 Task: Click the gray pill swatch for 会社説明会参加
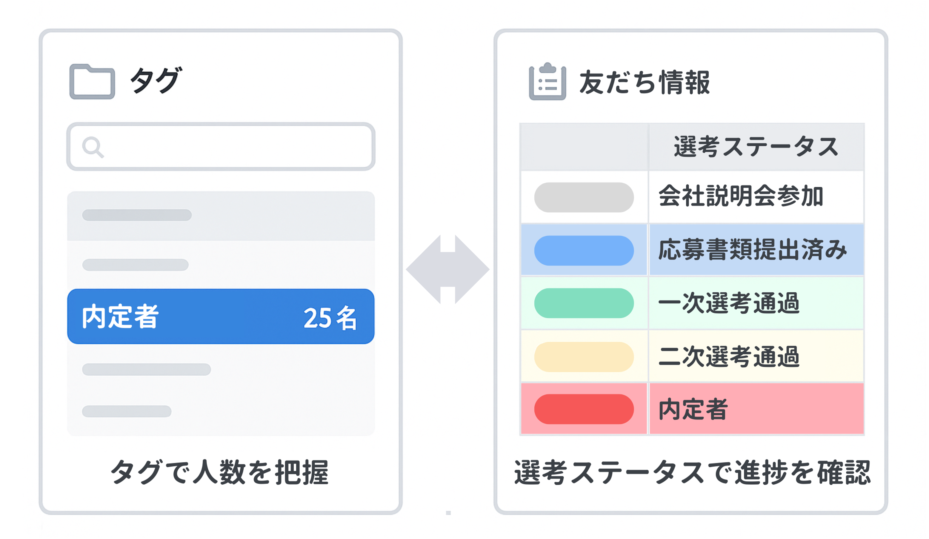pyautogui.click(x=584, y=197)
